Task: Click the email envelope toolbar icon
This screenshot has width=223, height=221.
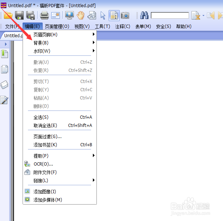Action: tap(56, 15)
